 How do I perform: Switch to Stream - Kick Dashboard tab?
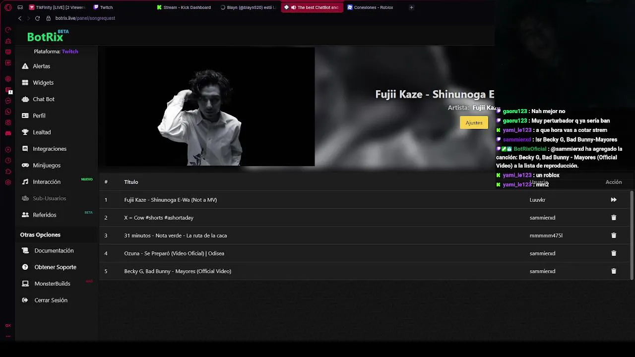coord(185,7)
